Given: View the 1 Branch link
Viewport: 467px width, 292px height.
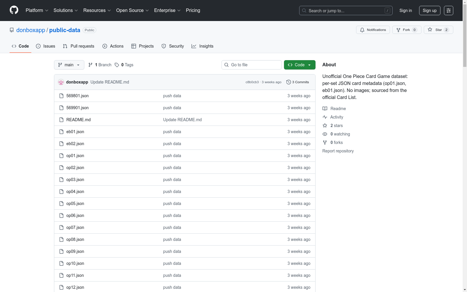Looking at the screenshot, I should tap(100, 65).
